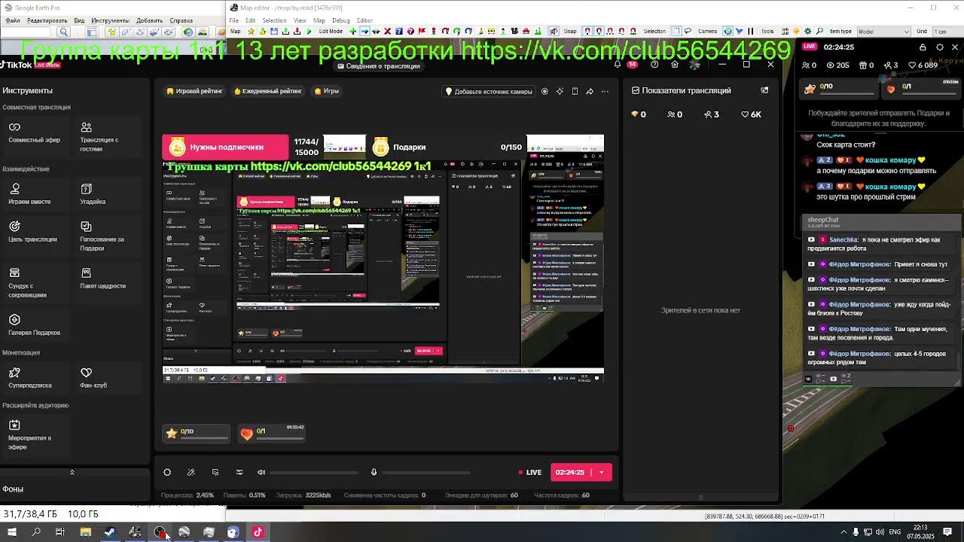Click the magnifier search button in Google Earth

(x=64, y=32)
